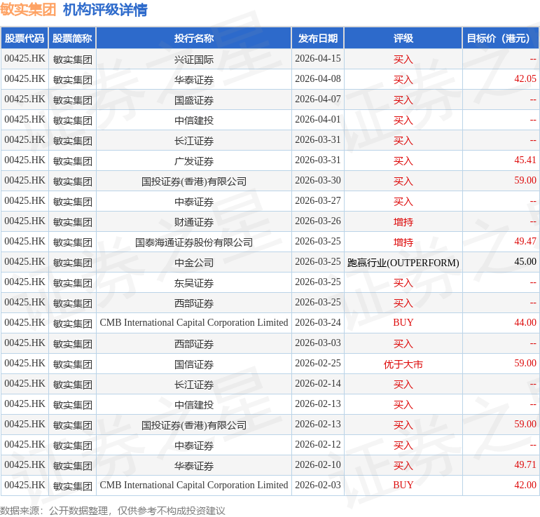Click target price 42.00
This screenshot has width=540, height=517.
[x=525, y=485]
